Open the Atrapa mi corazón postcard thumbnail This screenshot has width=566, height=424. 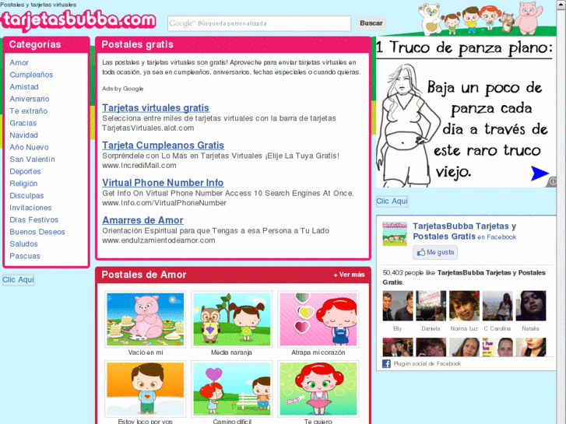318,319
